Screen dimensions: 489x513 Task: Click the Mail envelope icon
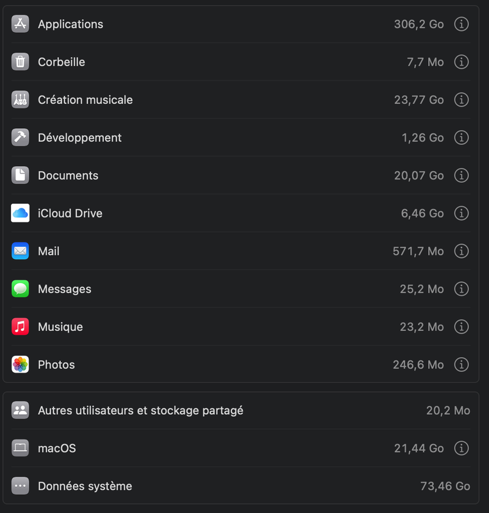pos(21,251)
